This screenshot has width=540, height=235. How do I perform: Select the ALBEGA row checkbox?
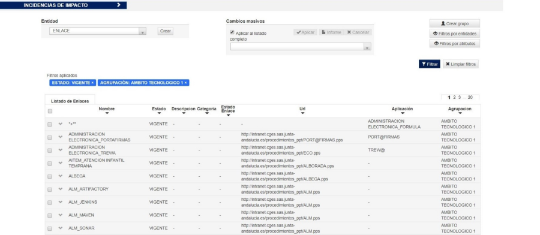[50, 176]
